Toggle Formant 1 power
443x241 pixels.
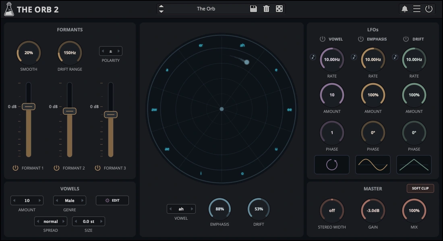[x=16, y=168]
